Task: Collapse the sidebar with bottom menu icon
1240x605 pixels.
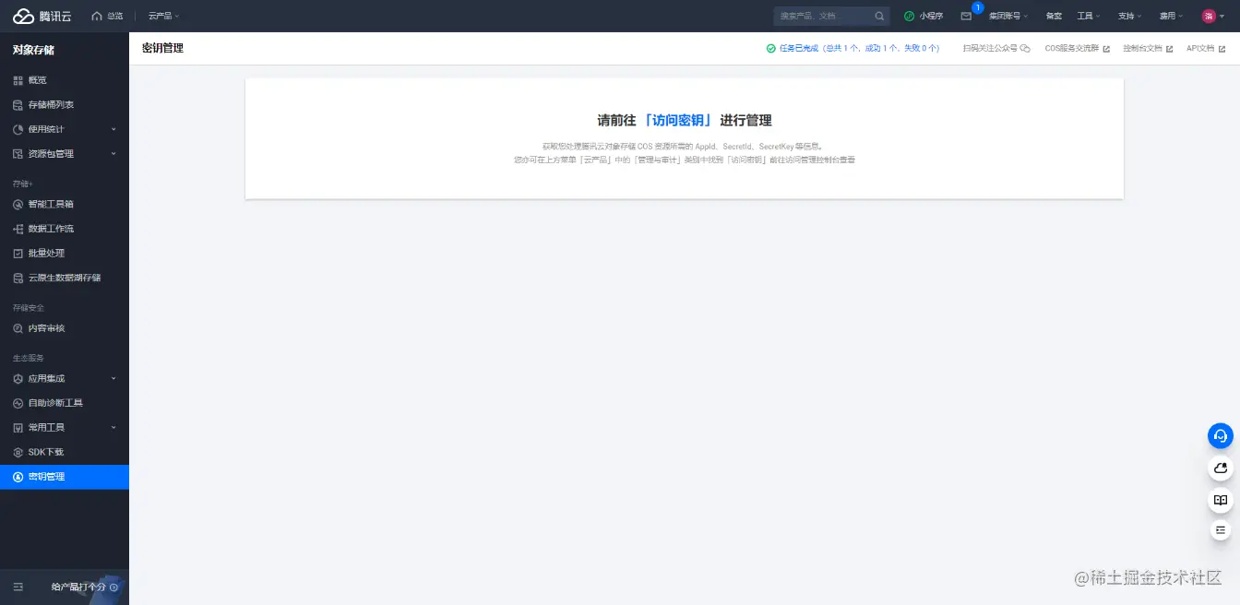Action: (x=18, y=587)
